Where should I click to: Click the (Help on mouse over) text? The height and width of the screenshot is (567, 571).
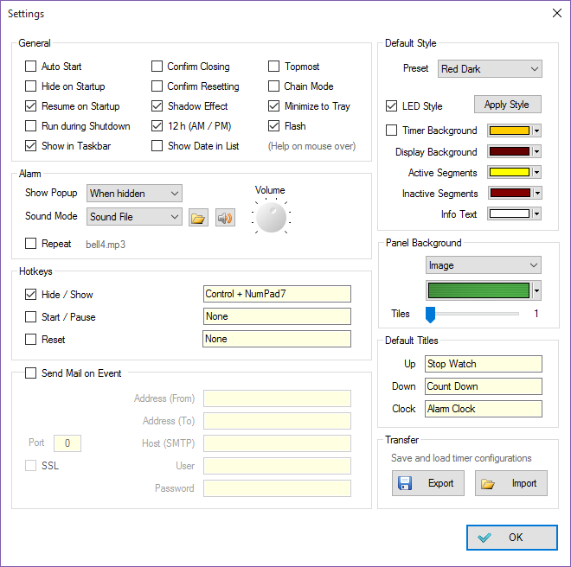(x=311, y=146)
